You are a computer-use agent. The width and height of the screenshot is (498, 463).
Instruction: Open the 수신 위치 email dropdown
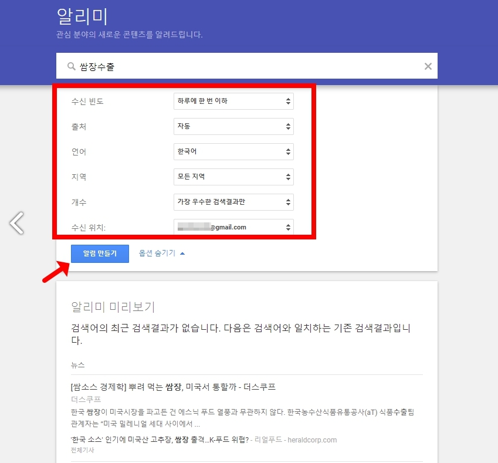coord(233,227)
